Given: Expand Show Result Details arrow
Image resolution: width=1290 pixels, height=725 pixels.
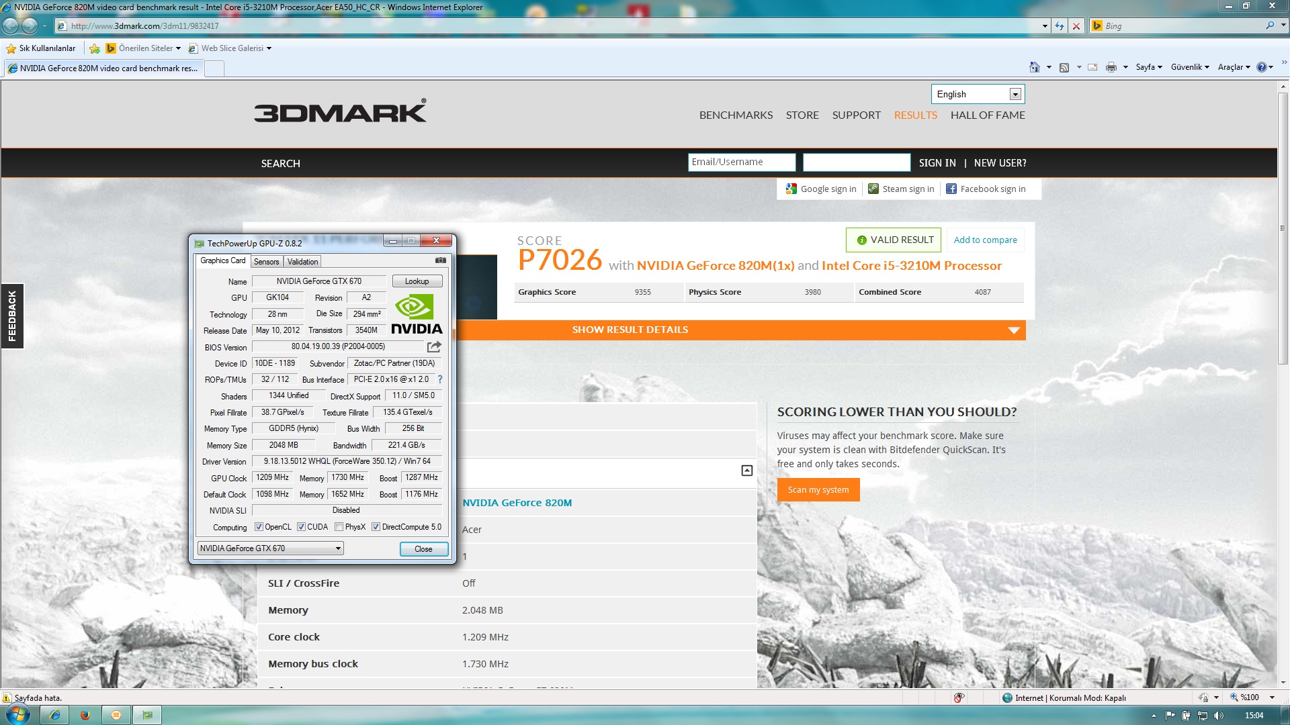Looking at the screenshot, I should (x=1014, y=330).
